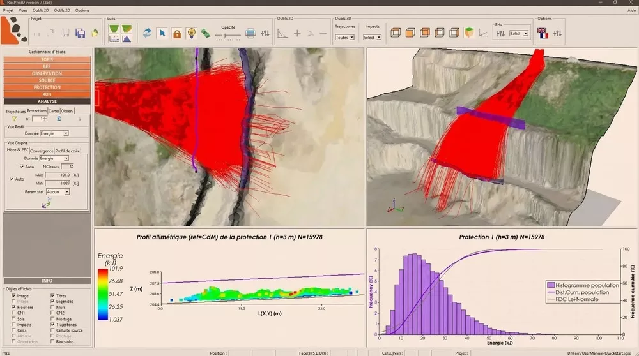Open the Vues settings sliders icon
Image resolution: width=639 pixels, height=356 pixels.
click(x=265, y=33)
